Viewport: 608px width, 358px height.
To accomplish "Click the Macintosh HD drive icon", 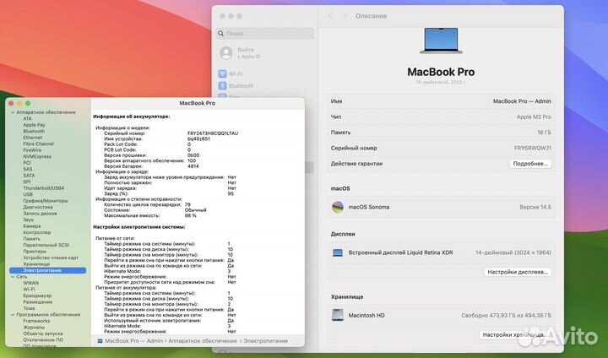I will (x=338, y=315).
